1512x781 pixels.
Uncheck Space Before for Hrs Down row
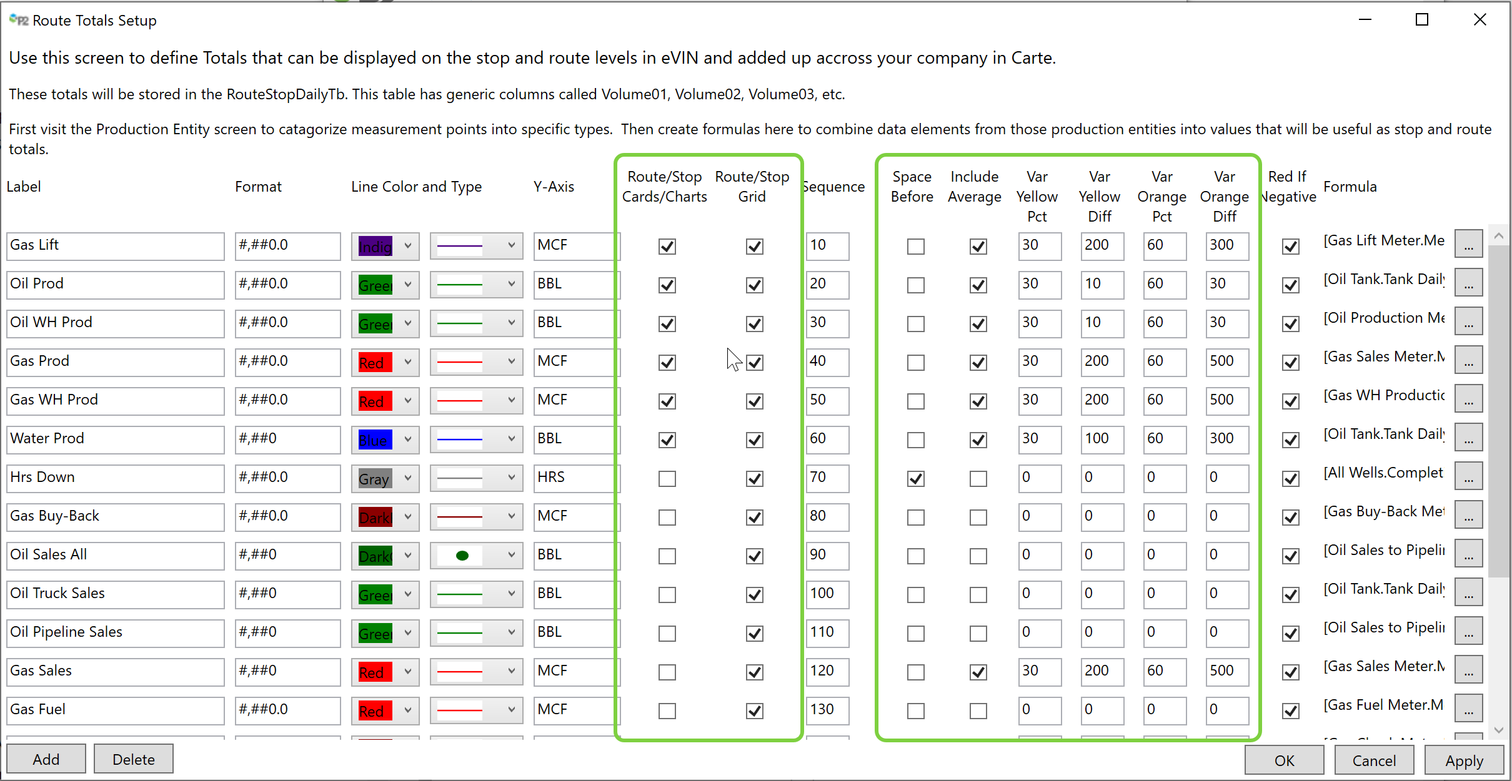pyautogui.click(x=915, y=479)
